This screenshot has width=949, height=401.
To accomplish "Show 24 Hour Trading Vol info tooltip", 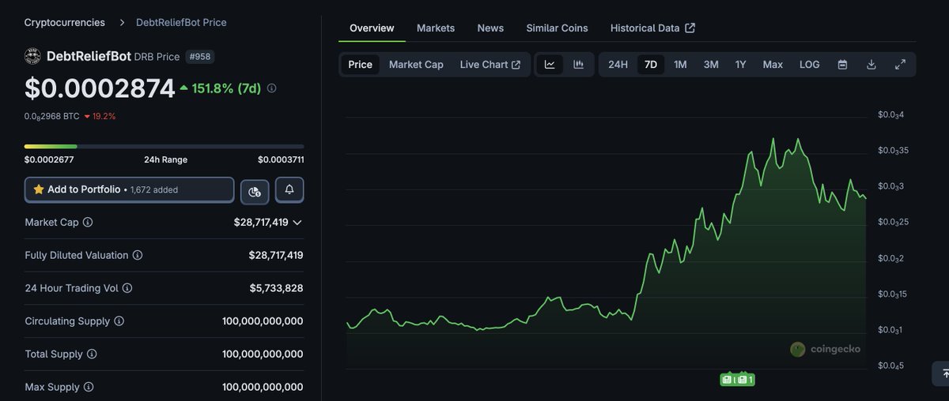I will tap(127, 289).
